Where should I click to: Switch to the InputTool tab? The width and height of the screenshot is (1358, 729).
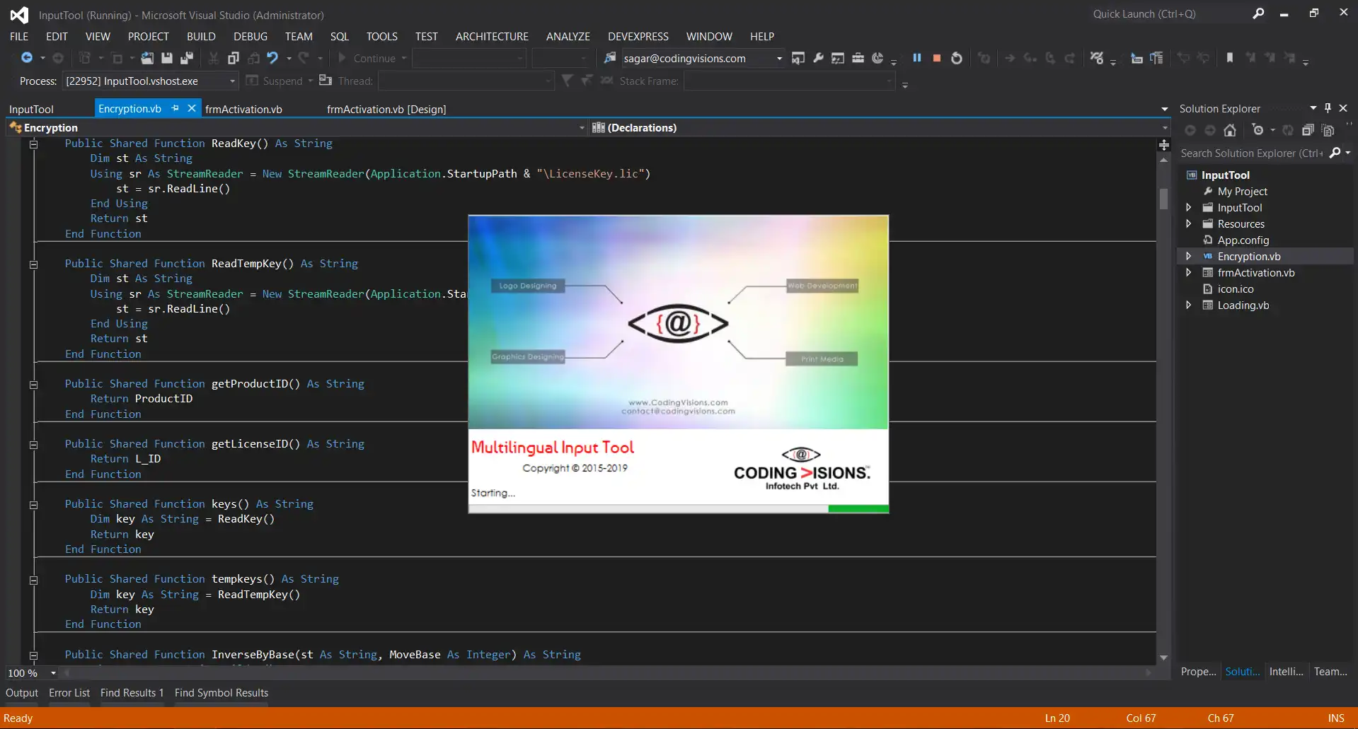pyautogui.click(x=31, y=109)
